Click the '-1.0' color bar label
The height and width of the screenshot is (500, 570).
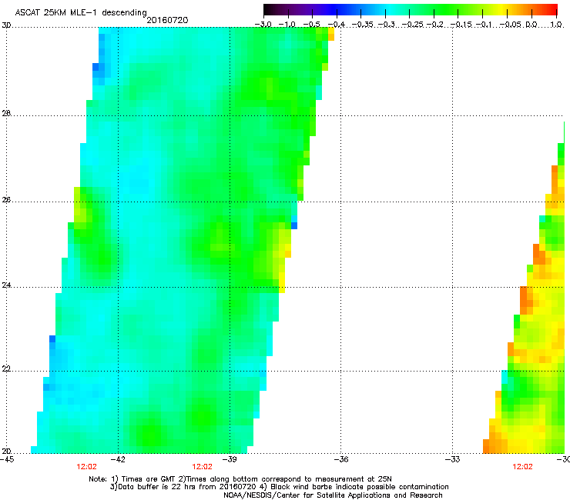pos(287,25)
